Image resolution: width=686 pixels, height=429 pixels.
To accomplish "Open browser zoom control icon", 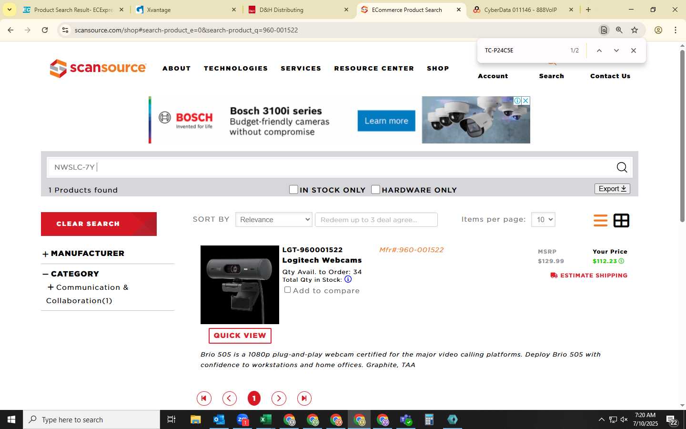I will pos(619,30).
